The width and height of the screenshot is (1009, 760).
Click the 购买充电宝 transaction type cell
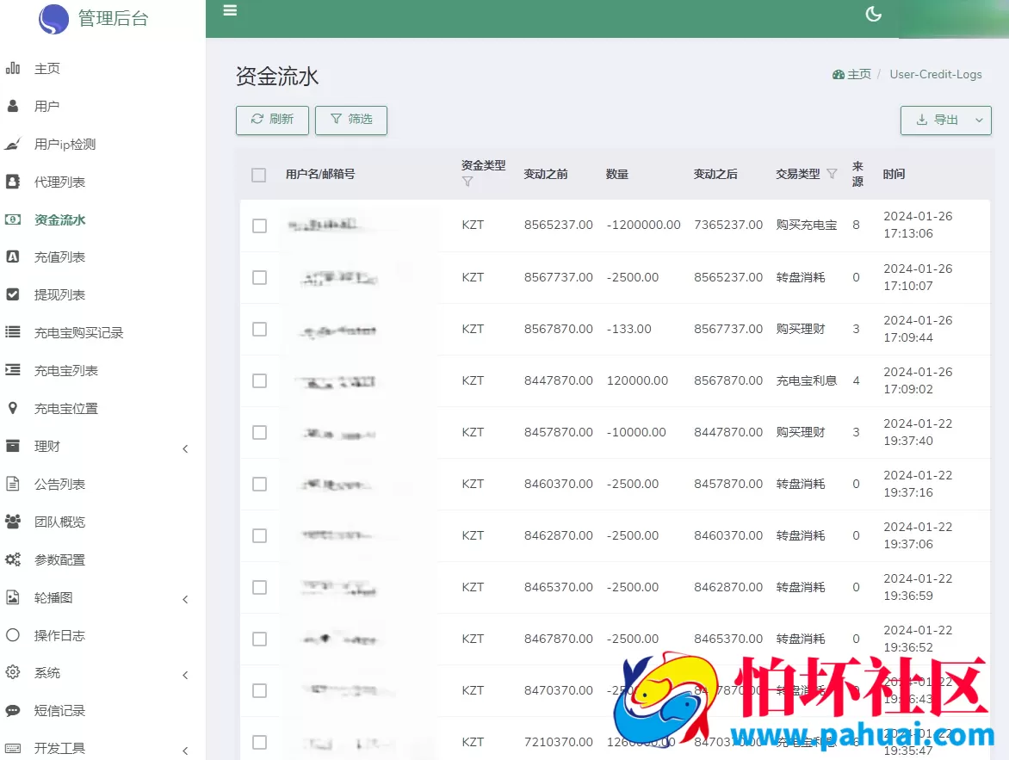tap(807, 225)
